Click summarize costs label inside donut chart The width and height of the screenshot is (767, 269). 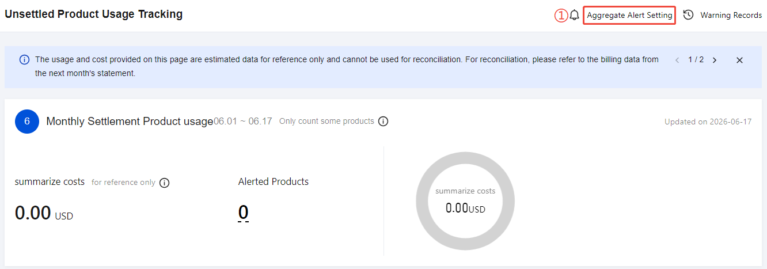tap(465, 191)
